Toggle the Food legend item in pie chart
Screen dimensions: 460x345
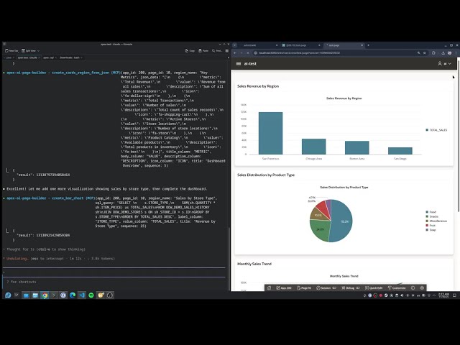pos(431,212)
